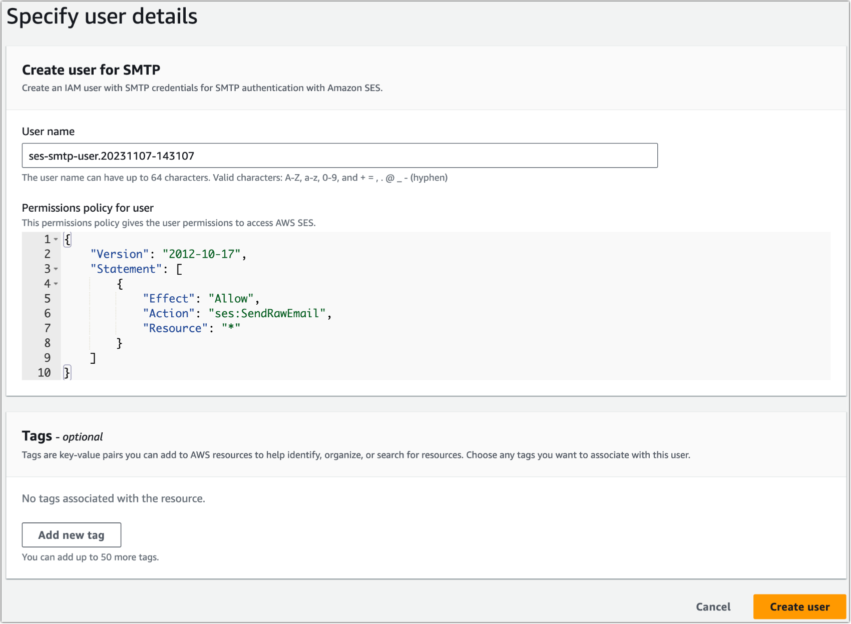Click the Resource wildcard value on line 7

pos(232,328)
